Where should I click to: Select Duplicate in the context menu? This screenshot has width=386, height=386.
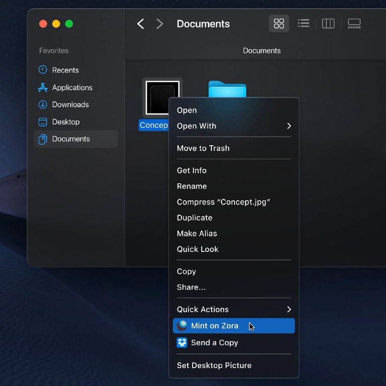(x=234, y=218)
